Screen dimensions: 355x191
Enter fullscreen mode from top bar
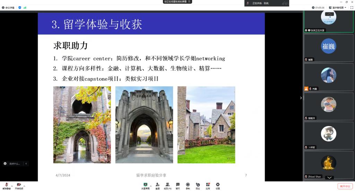point(351,7)
